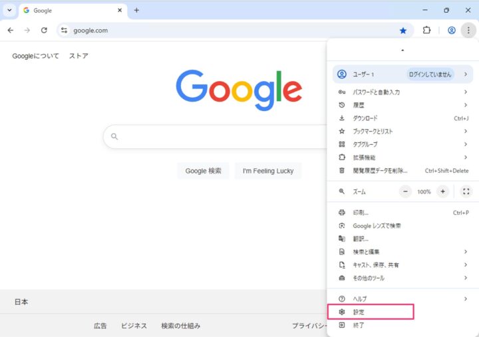Close the Google tab

point(120,11)
